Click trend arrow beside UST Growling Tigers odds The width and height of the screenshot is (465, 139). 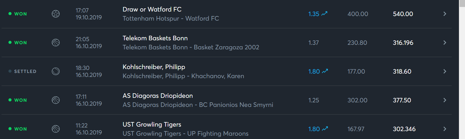325,129
